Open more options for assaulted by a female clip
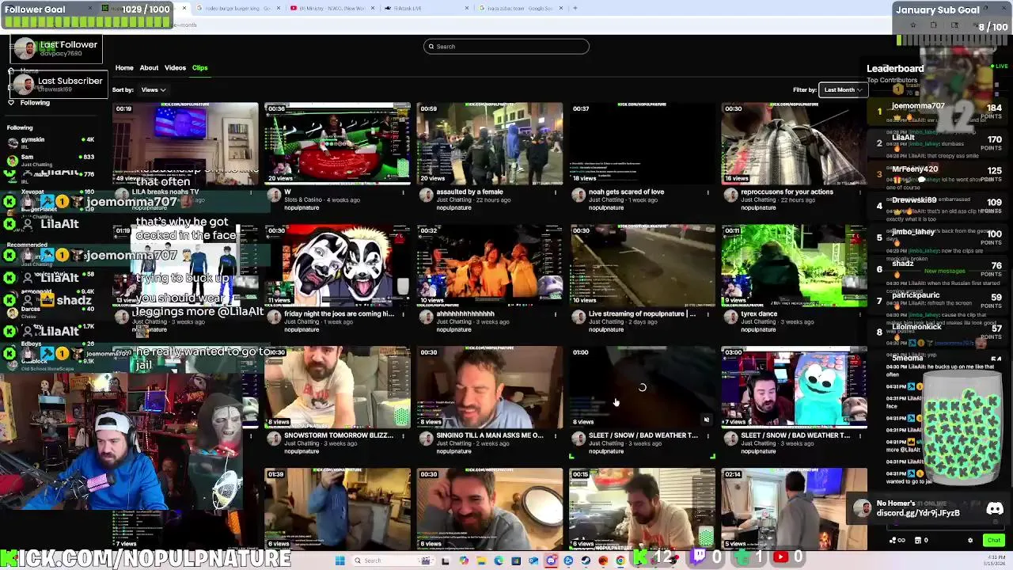 tap(556, 192)
